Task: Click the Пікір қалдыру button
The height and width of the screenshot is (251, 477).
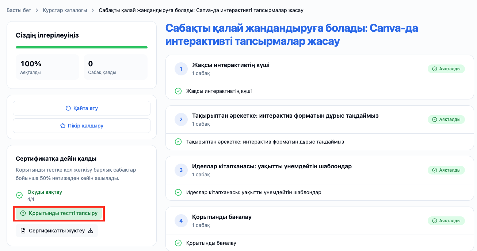Action: pyautogui.click(x=81, y=126)
